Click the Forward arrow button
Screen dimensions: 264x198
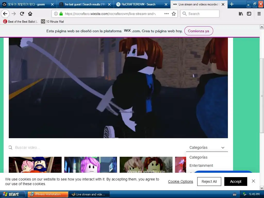(x=14, y=14)
